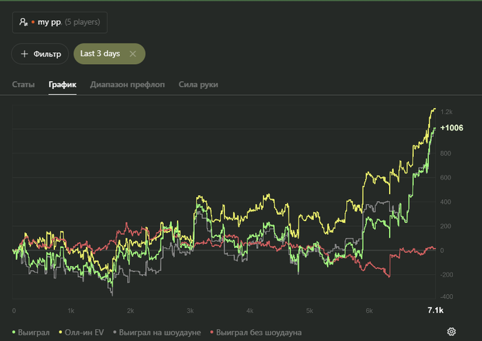Toggle the red Выиграл без шоудауна legend dot
Viewport: 482px width, 341px height.
[x=212, y=332]
